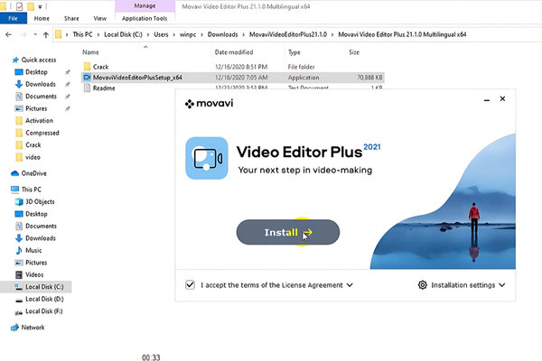The height and width of the screenshot is (361, 542).
Task: Open the Activation folder in sidebar
Action: (39, 121)
